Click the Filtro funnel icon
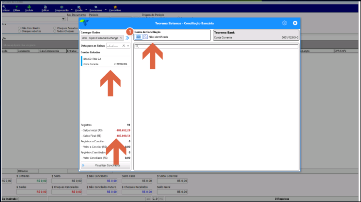This screenshot has width=361, height=202. pyautogui.click(x=17, y=7)
